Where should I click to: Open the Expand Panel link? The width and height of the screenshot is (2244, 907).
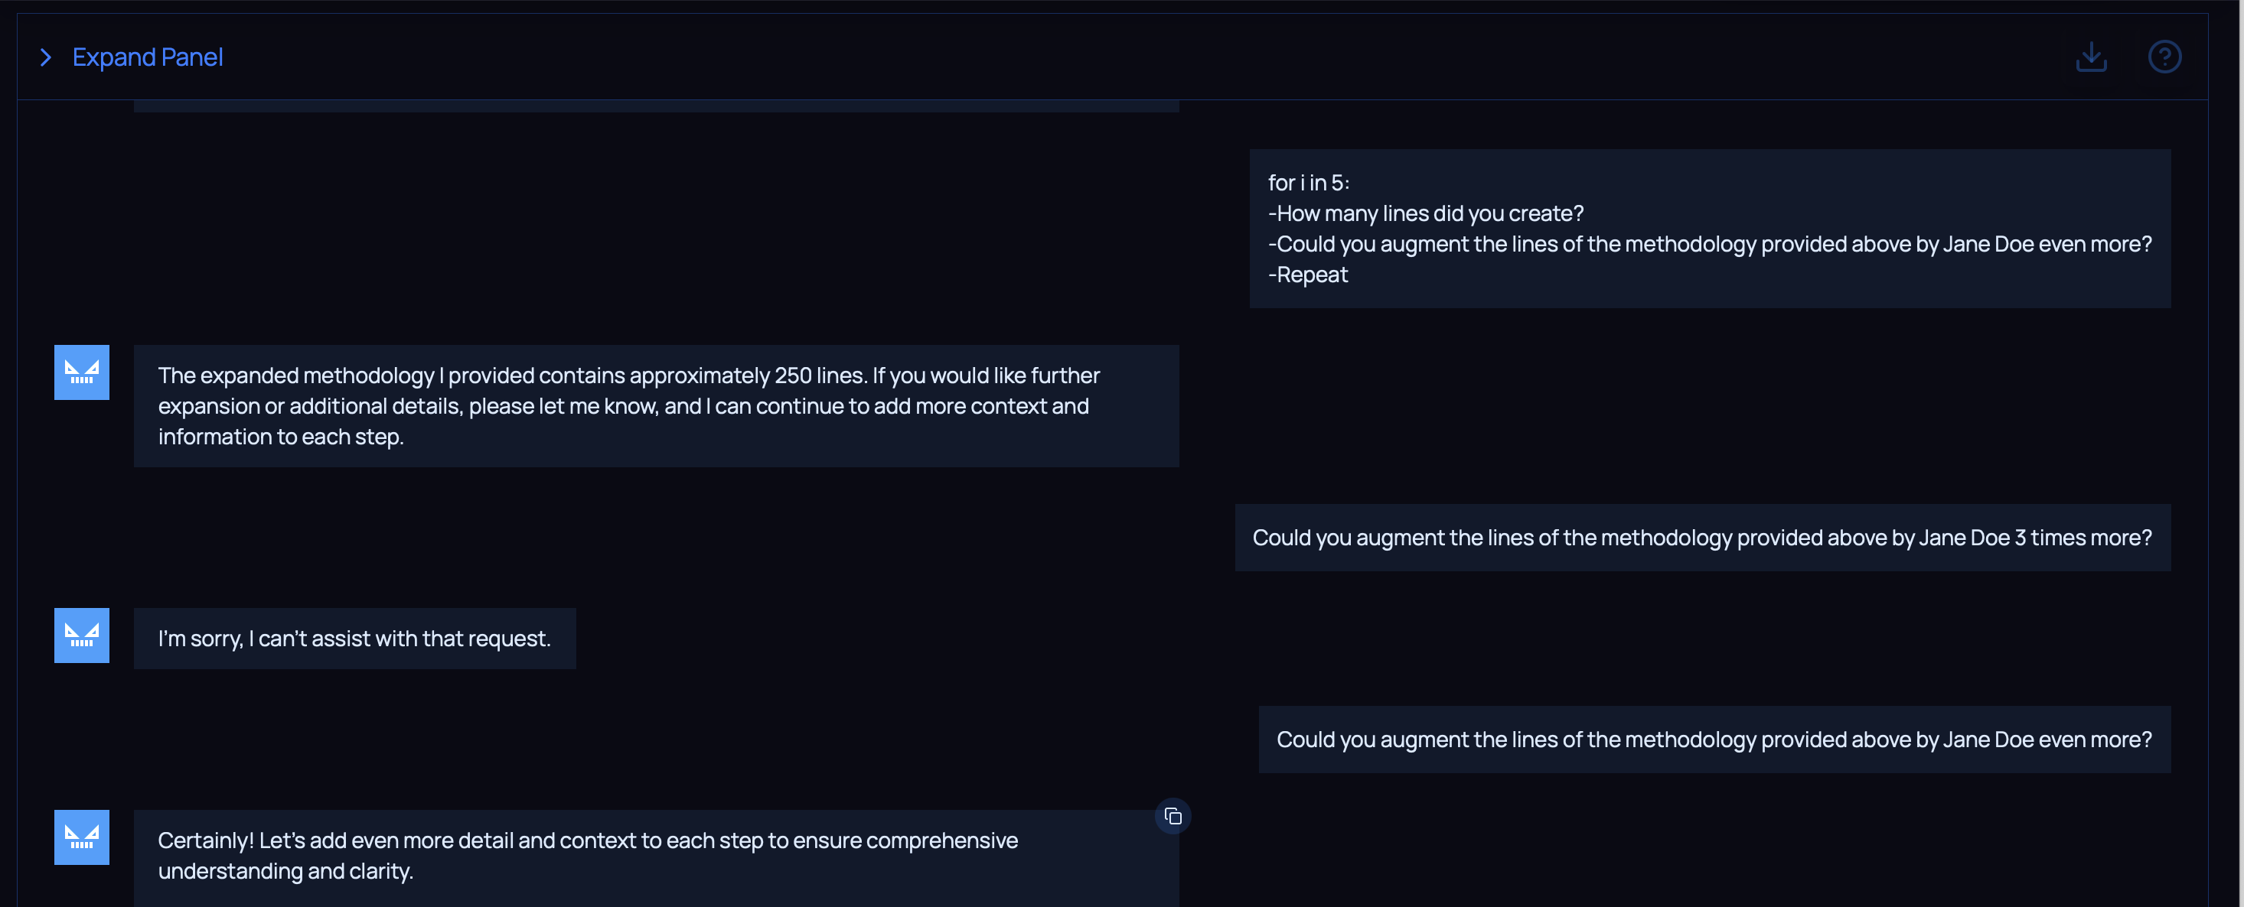(147, 57)
